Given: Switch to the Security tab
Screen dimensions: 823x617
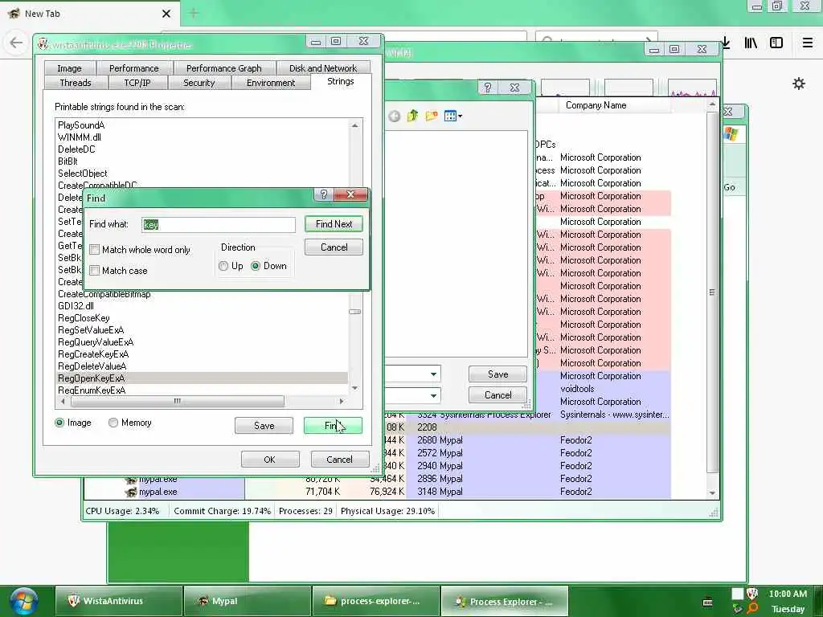Looking at the screenshot, I should pos(199,83).
